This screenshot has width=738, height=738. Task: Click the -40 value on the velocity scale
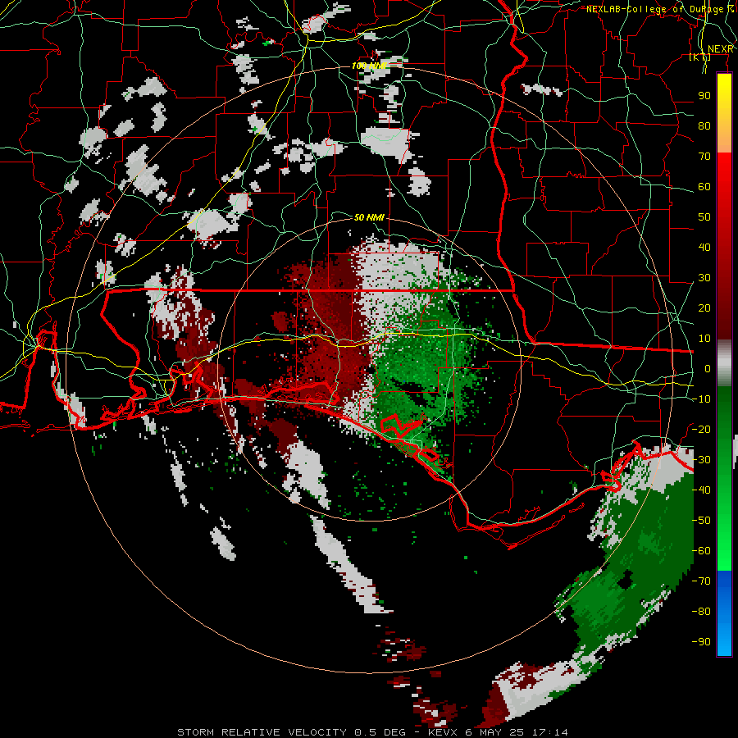(x=701, y=490)
